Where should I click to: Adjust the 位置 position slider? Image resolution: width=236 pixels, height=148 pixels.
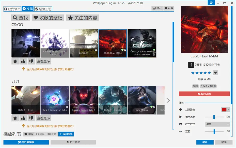[x=214, y=132]
